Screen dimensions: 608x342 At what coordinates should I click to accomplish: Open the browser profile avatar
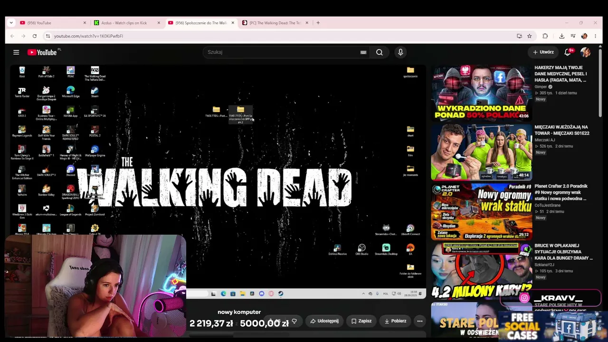tap(584, 36)
